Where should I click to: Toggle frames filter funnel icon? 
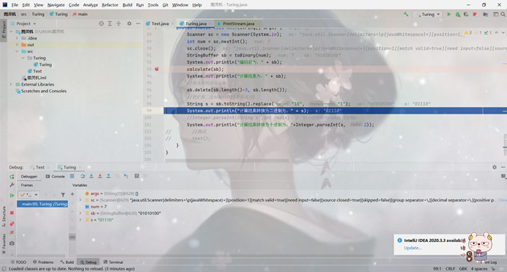coord(63,195)
